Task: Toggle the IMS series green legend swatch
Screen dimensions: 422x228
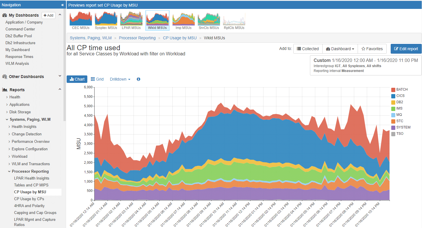Action: tap(393, 108)
